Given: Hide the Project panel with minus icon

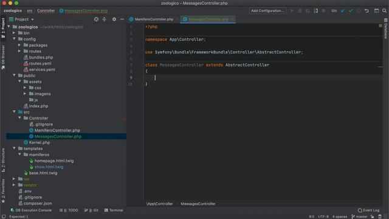Looking at the screenshot, I should tap(122, 19).
